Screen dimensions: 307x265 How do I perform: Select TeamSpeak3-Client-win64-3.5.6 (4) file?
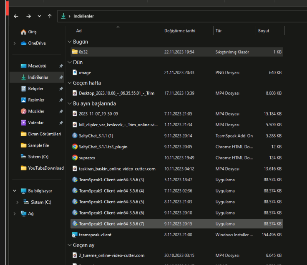point(111,191)
